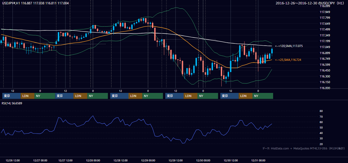Image resolution: width=348 pixels, height=163 pixels.
Task: Click RSI scale value 60
Action: (x=321, y=122)
